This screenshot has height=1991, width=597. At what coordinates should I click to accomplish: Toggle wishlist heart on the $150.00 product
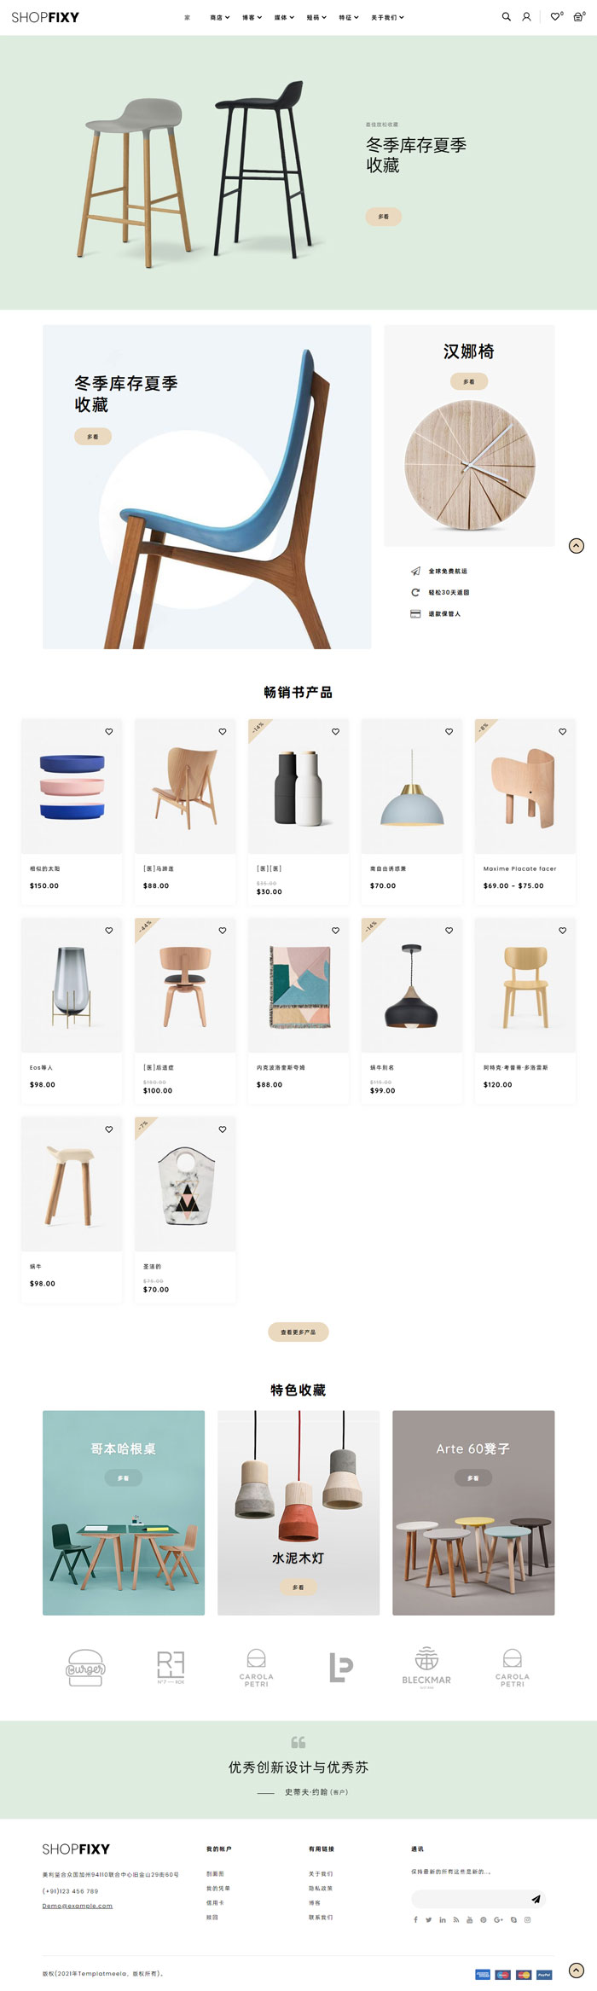coord(109,732)
